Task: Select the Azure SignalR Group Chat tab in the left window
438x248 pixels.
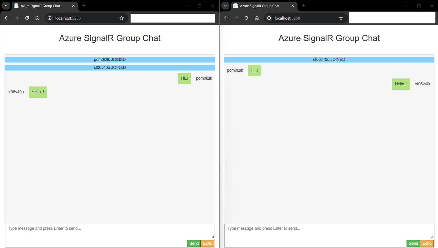Action: [45, 6]
